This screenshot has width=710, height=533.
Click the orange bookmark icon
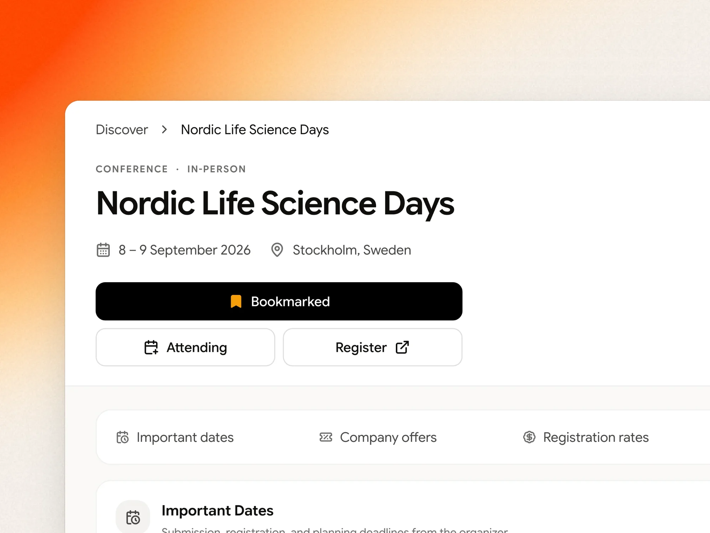point(236,301)
